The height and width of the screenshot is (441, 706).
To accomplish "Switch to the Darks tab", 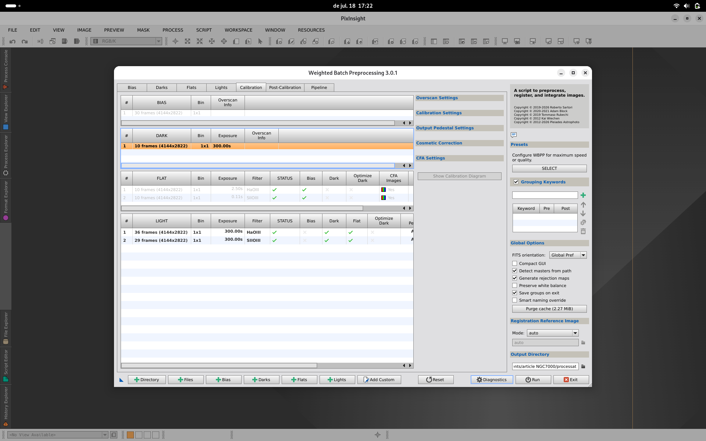I will (x=162, y=87).
